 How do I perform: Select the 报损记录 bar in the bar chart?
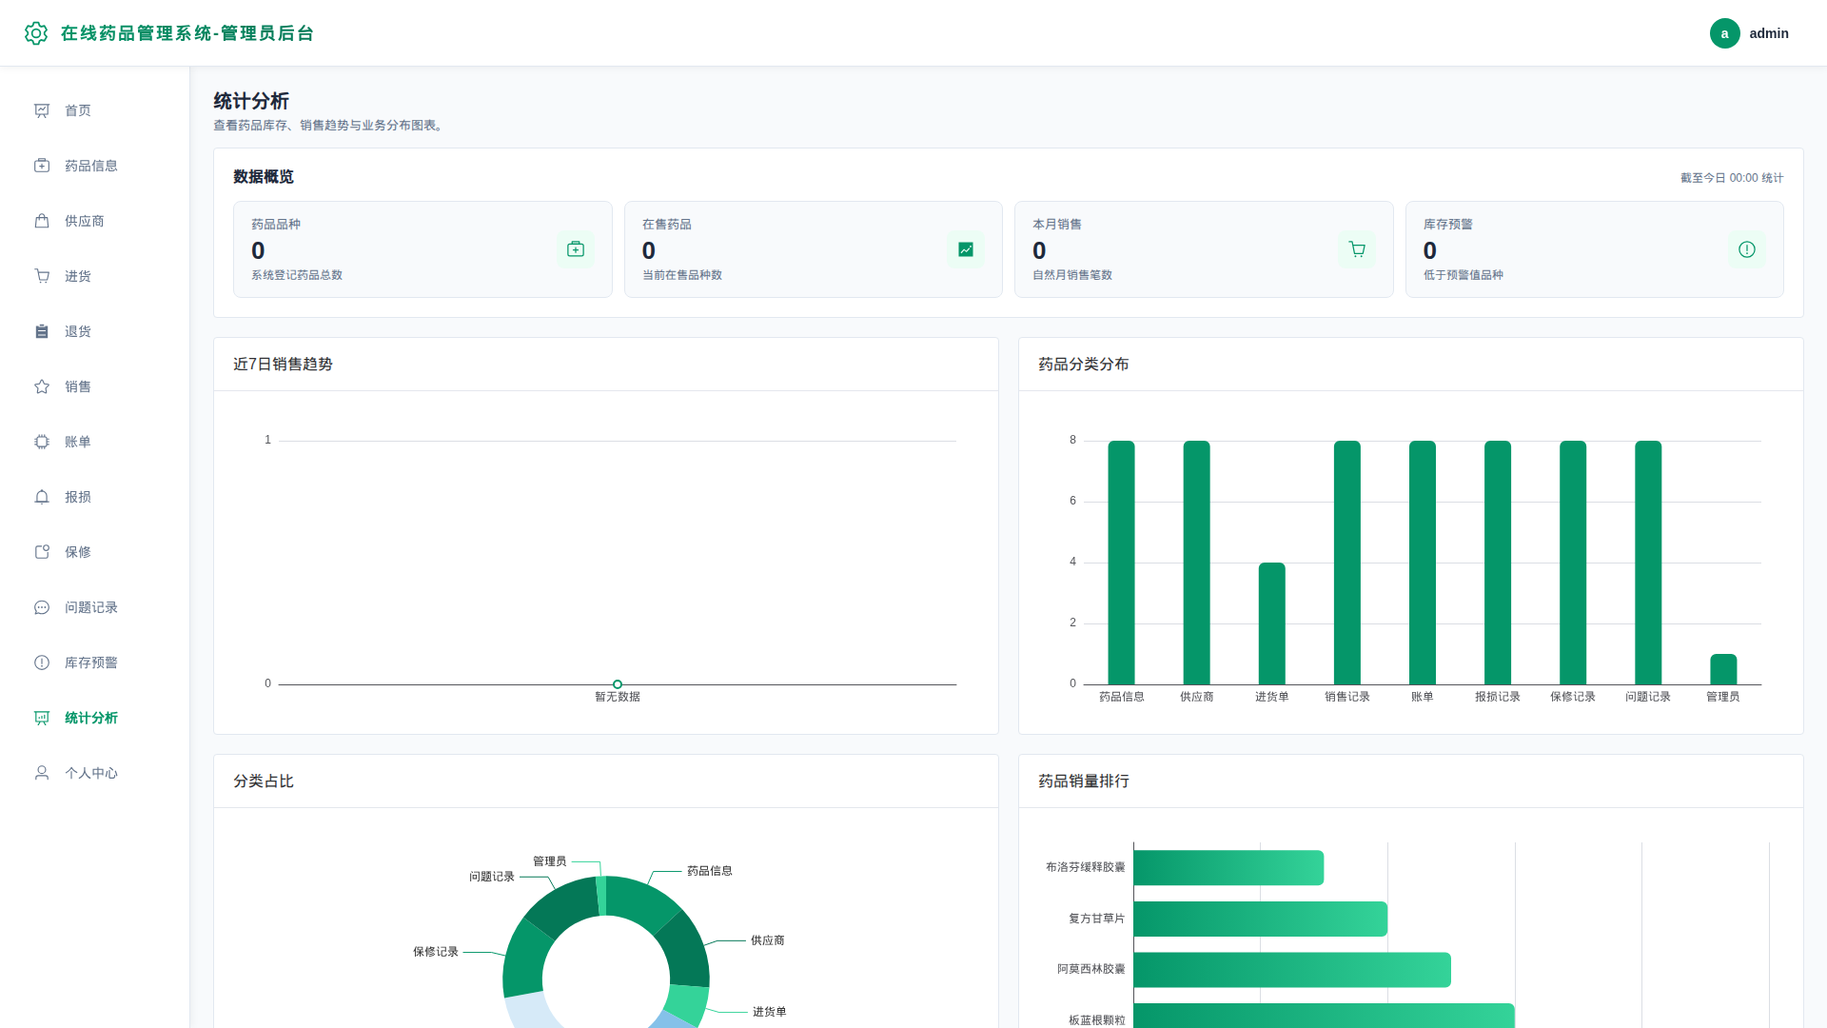tap(1497, 563)
